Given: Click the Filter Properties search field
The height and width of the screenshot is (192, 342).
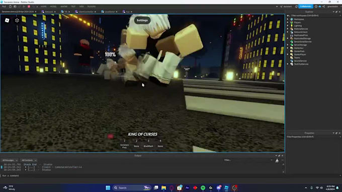Looking at the screenshot, I should [x=313, y=137].
